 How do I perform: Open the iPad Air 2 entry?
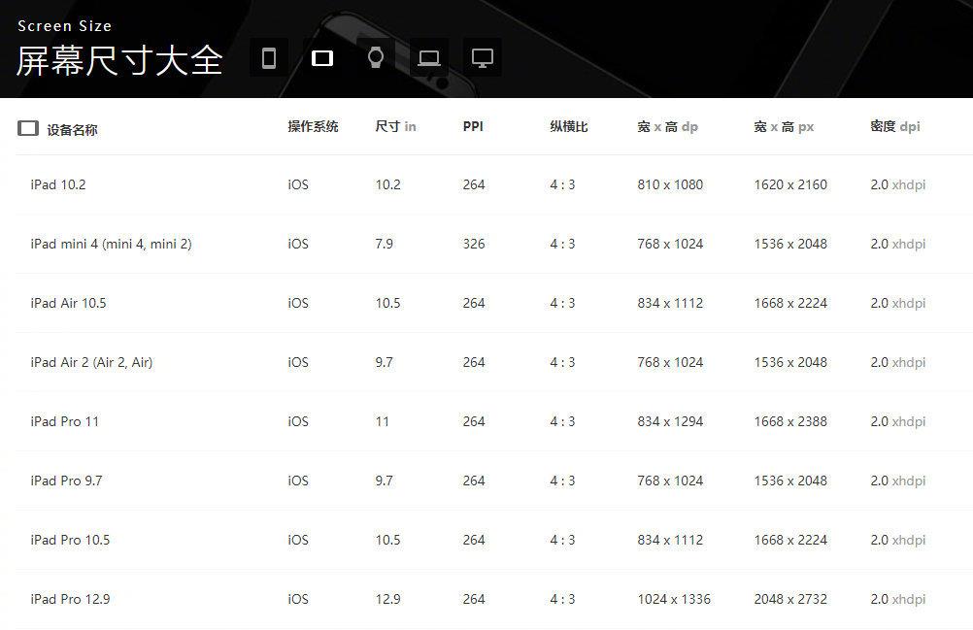click(91, 362)
